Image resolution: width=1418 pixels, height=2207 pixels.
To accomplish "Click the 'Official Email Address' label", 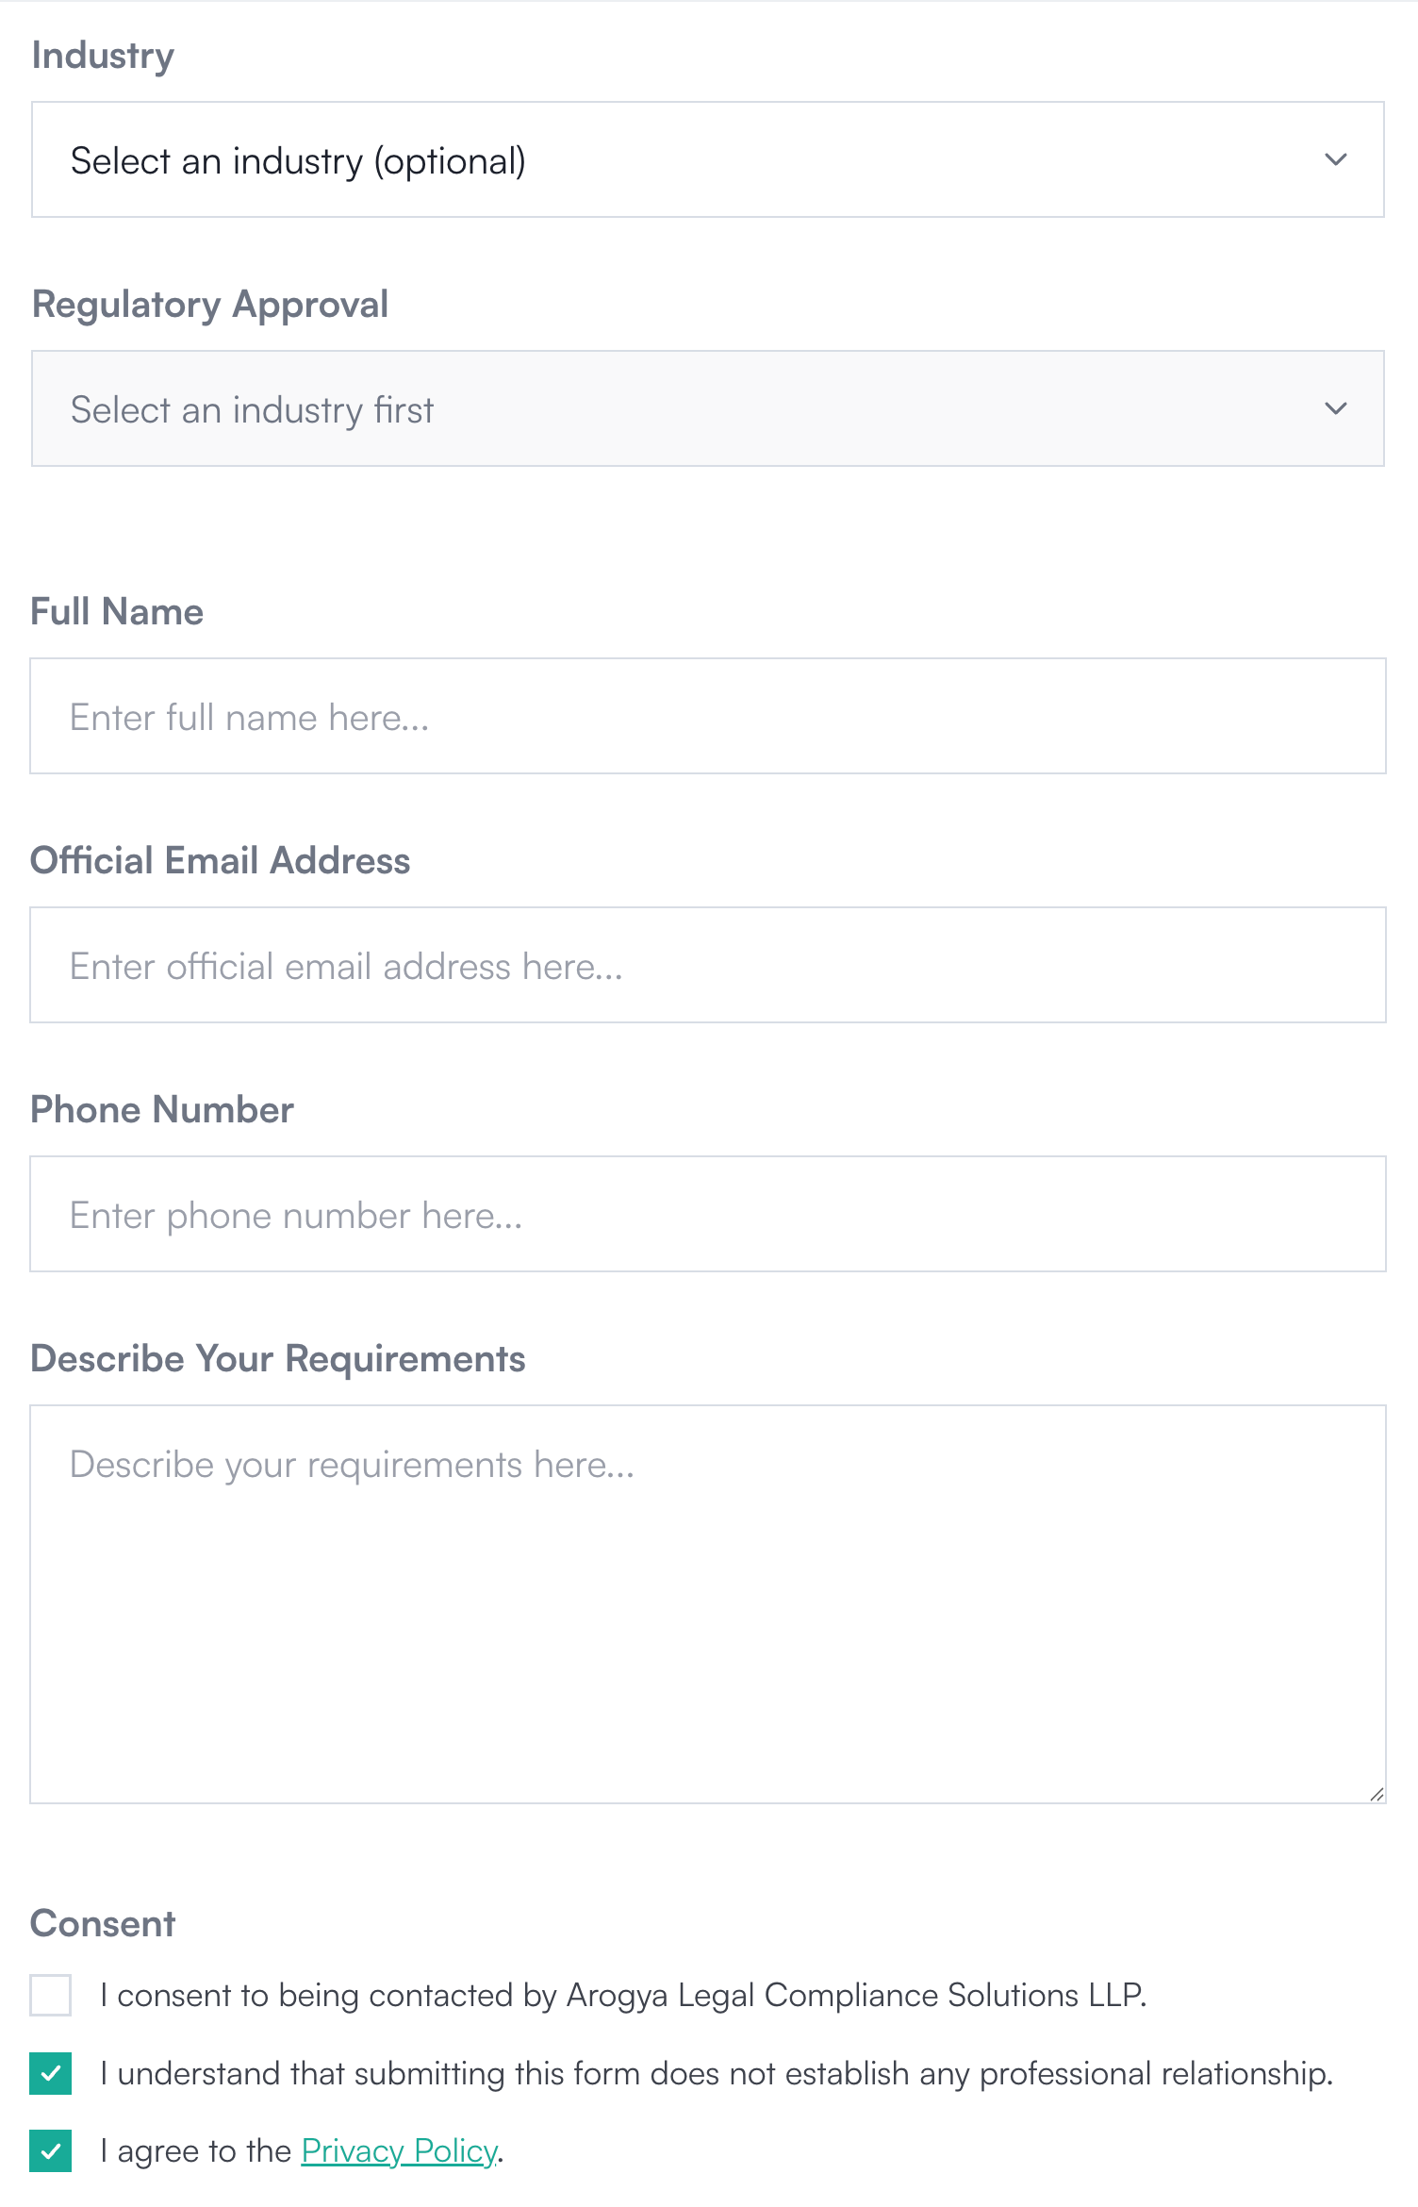I will (x=221, y=860).
